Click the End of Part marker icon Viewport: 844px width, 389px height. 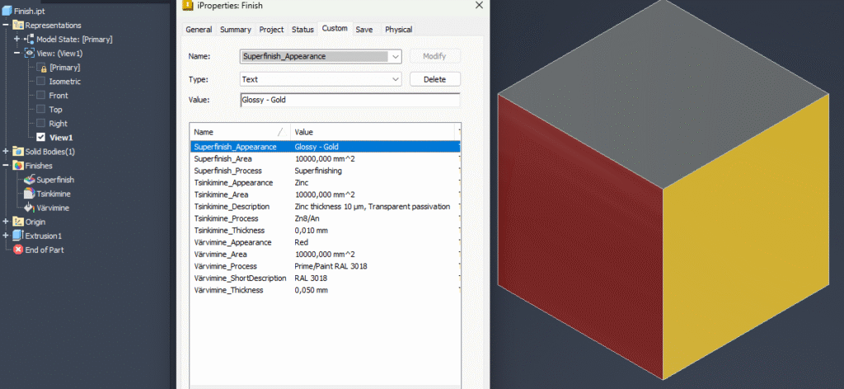coord(18,250)
